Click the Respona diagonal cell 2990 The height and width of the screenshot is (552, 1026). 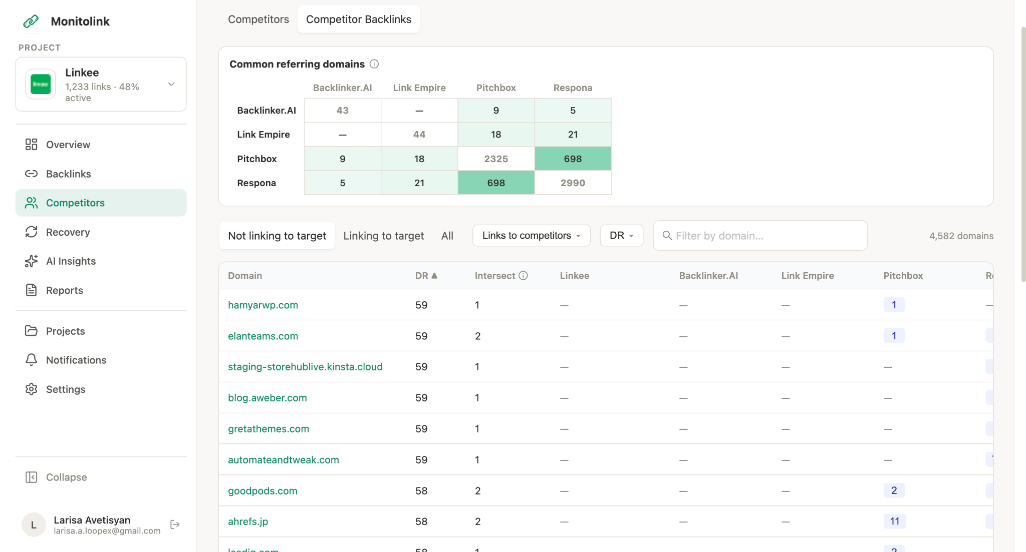[573, 183]
